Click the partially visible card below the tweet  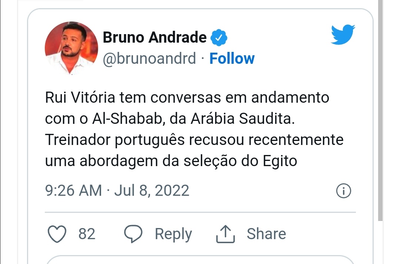[200, 260]
